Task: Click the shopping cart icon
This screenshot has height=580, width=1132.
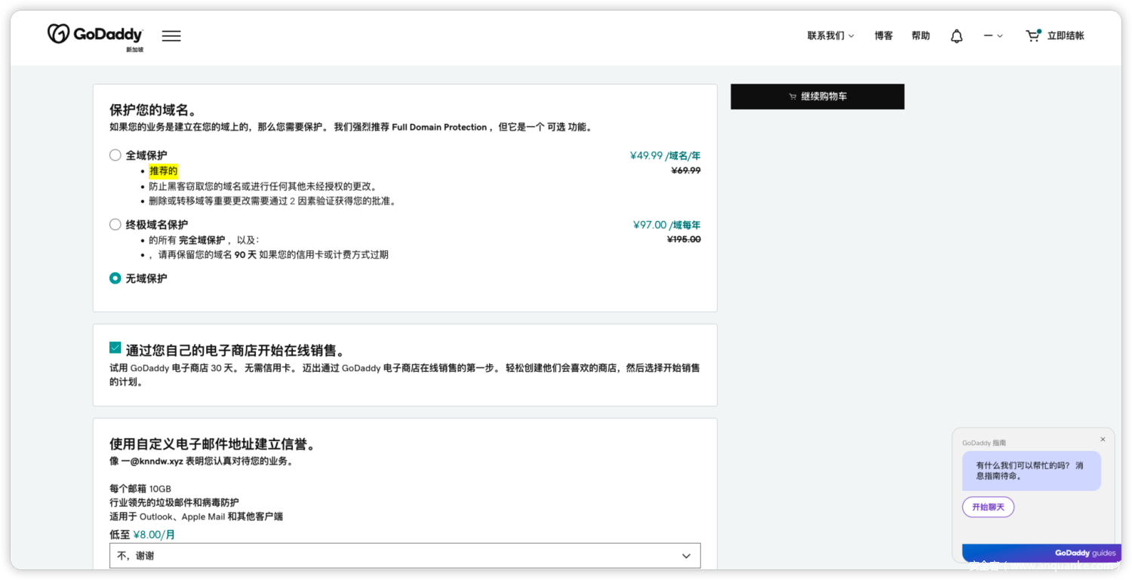Action: [1032, 35]
